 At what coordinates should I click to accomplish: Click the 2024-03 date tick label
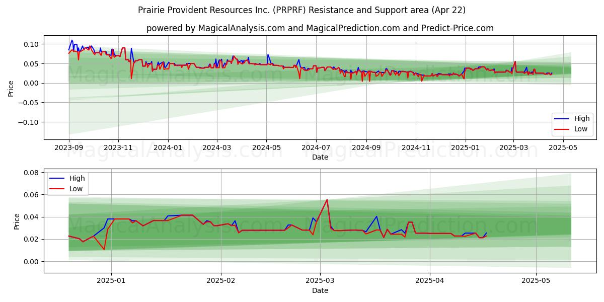pos(217,147)
